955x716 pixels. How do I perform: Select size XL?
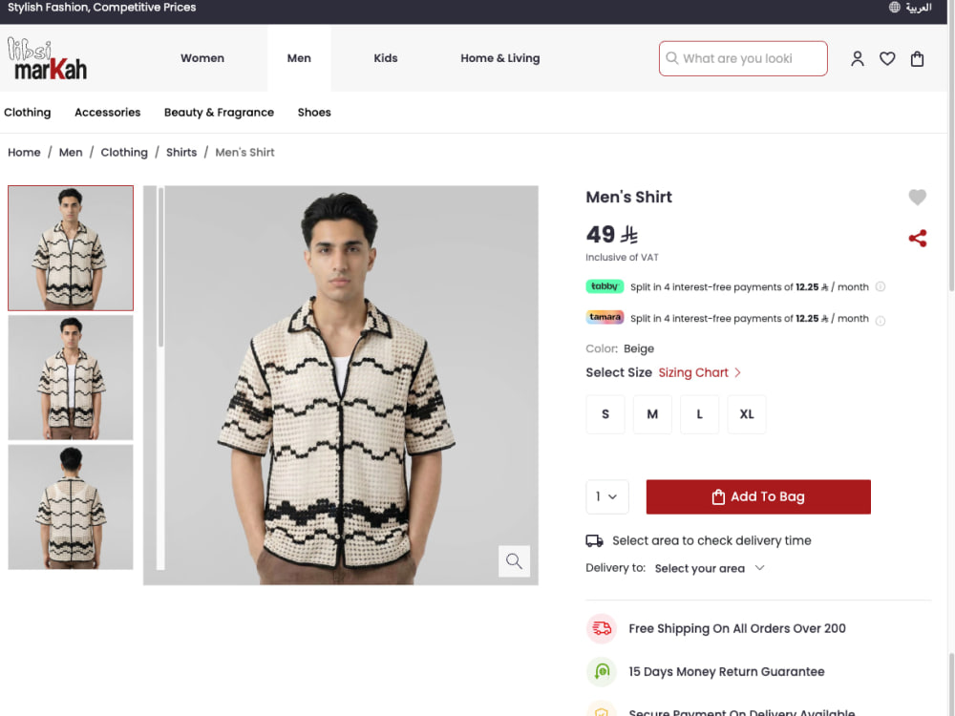747,414
